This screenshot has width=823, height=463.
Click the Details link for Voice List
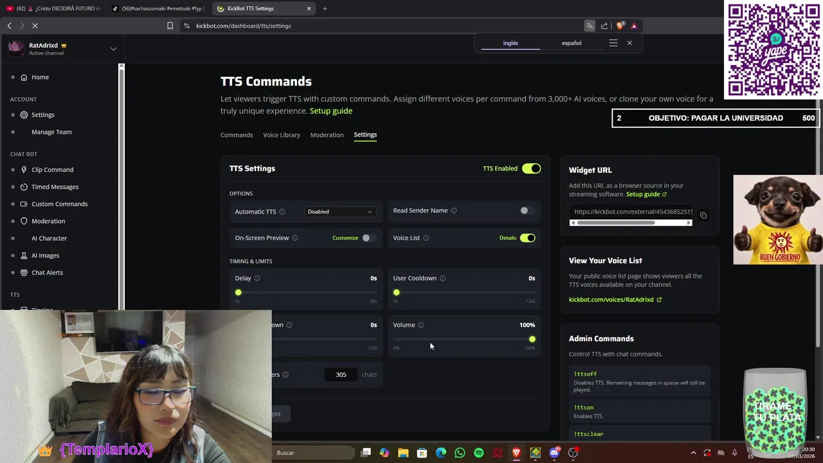pos(508,238)
